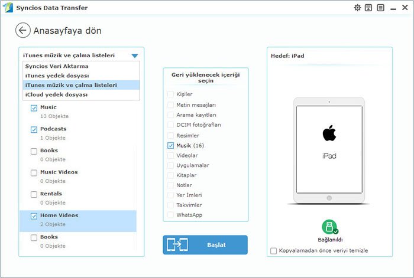The height and width of the screenshot is (278, 414).
Task: Open the menu list icon in title bar
Action: [x=380, y=8]
